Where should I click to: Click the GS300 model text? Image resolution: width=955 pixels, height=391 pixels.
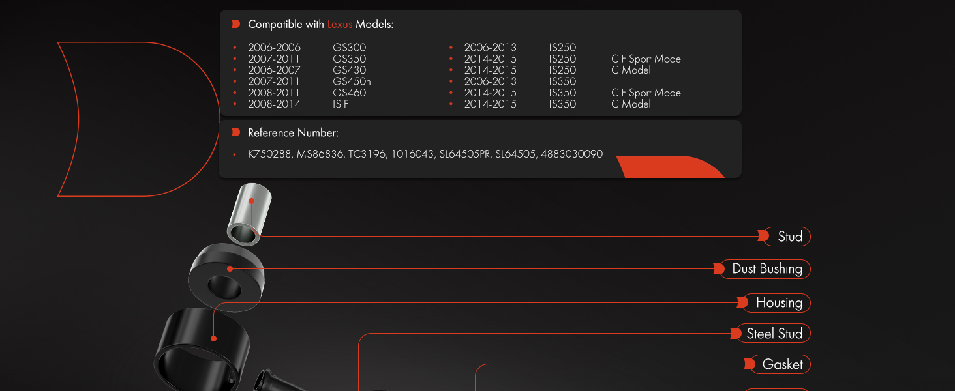point(349,48)
